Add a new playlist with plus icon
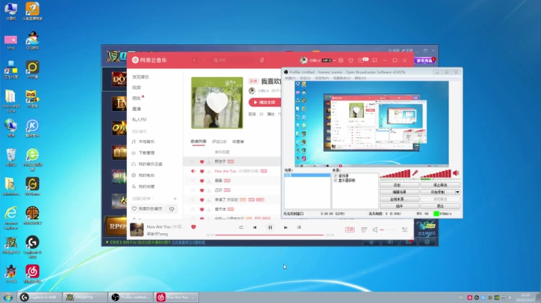Image resolution: width=541 pixels, height=303 pixels. [175, 199]
